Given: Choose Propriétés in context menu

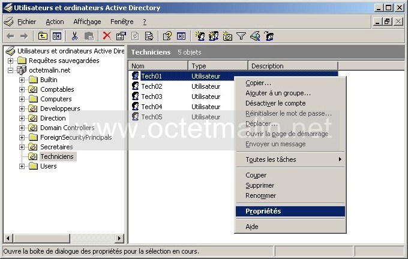Looking at the screenshot, I should [290, 211].
